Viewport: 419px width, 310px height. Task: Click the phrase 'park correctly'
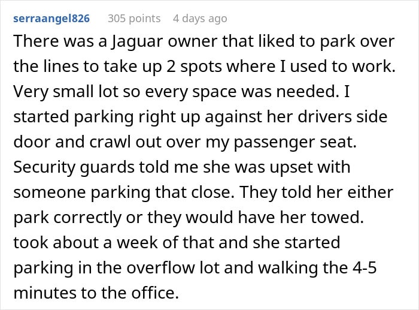pyautogui.click(x=67, y=218)
